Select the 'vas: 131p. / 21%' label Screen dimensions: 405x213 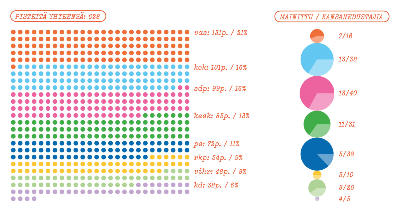click(x=221, y=33)
